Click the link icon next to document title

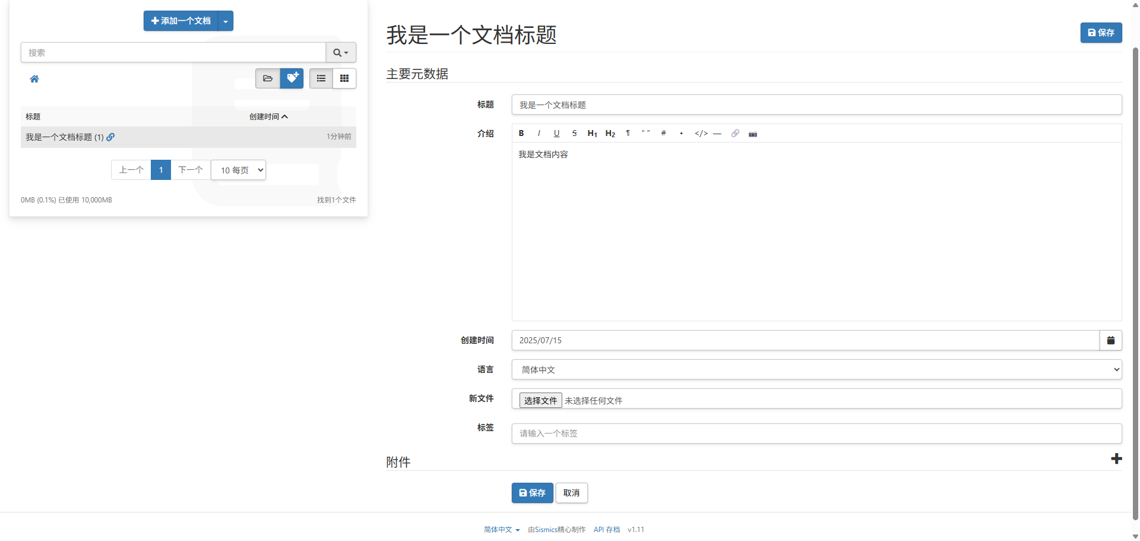[x=110, y=137]
